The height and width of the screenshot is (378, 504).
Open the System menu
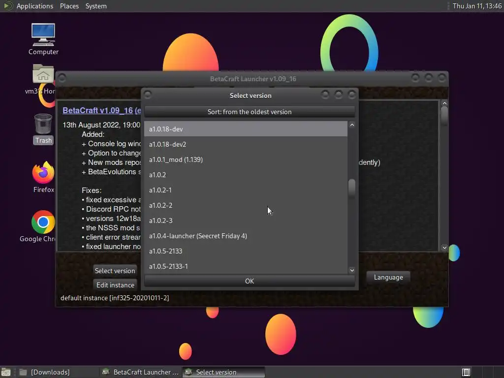point(96,6)
